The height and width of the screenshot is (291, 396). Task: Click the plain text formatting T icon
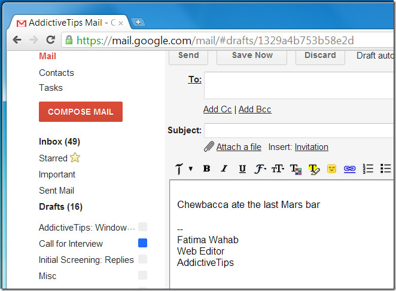coord(179,169)
